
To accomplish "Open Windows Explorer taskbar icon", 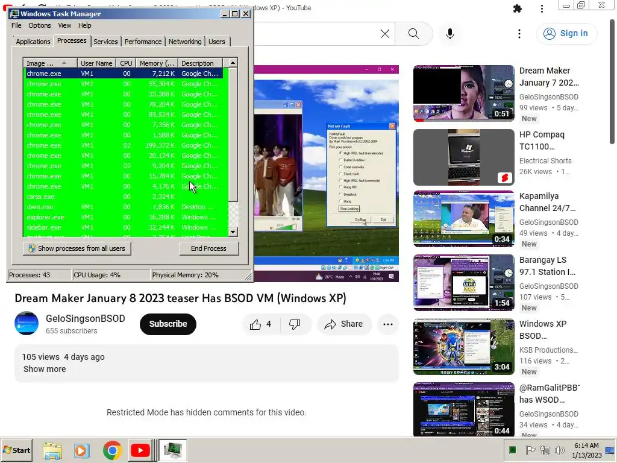I will [x=52, y=450].
